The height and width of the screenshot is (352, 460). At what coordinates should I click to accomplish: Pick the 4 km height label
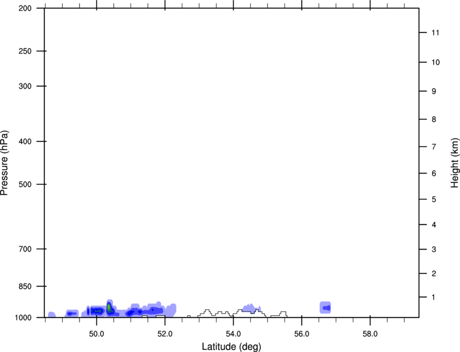click(x=434, y=225)
